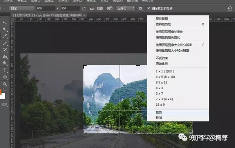This screenshot has width=235, height=148.
Task: Click the 拉直 straighten button
Action: click(x=100, y=8)
